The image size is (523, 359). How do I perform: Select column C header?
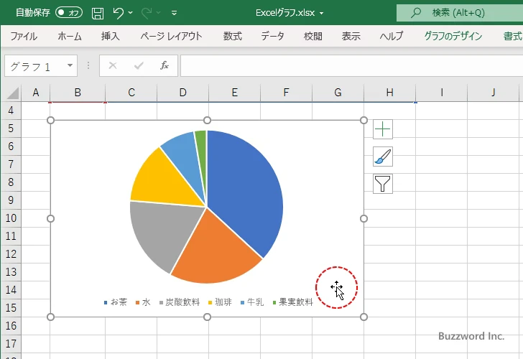click(131, 93)
